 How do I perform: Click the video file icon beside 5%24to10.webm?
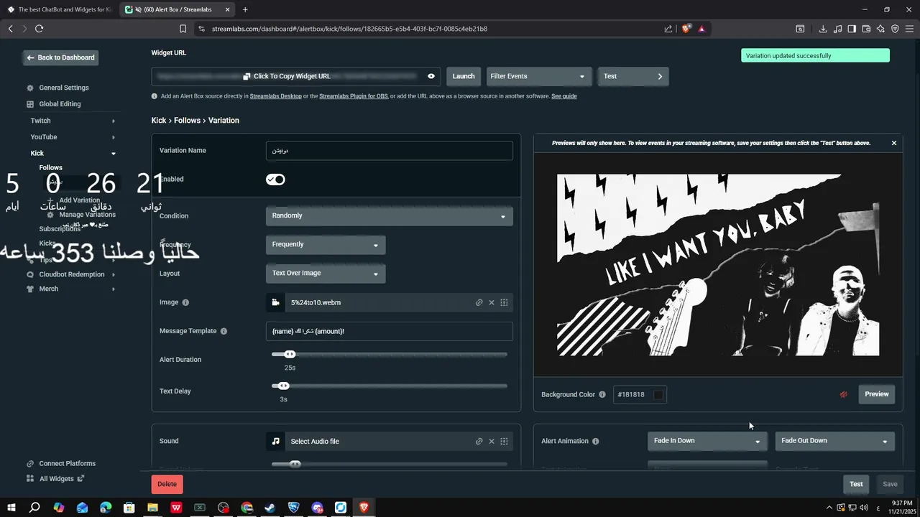[x=275, y=302]
